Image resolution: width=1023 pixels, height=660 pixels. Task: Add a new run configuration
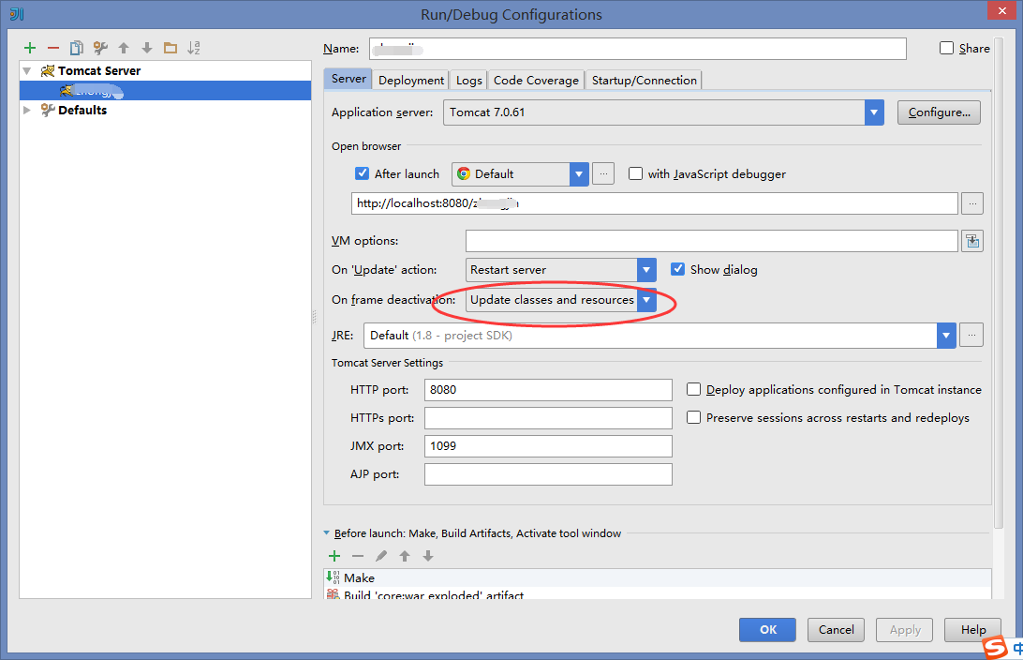coord(29,48)
